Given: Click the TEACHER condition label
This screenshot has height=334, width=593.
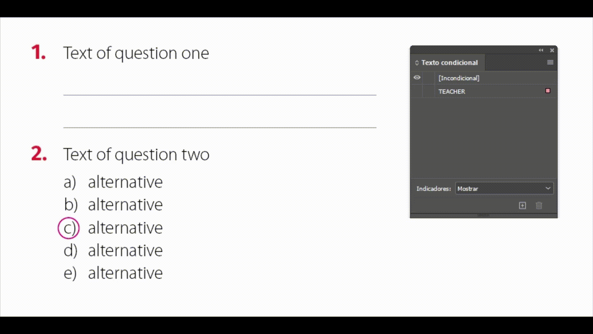Looking at the screenshot, I should tap(451, 91).
